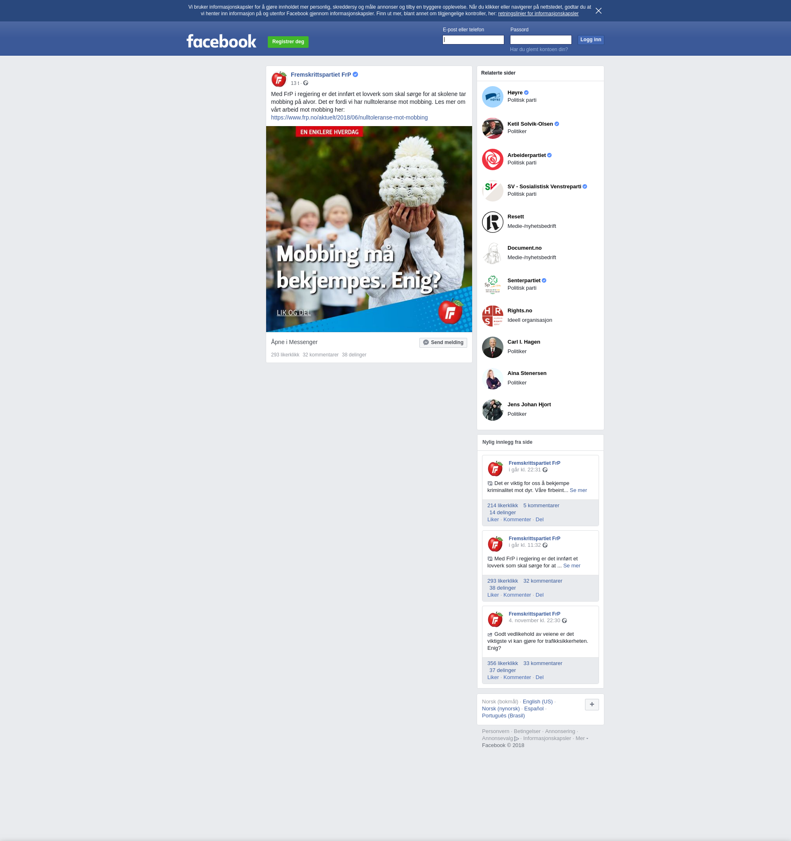This screenshot has width=791, height=841.
Task: Open Aina Stenersen profile picture
Action: pyautogui.click(x=492, y=379)
